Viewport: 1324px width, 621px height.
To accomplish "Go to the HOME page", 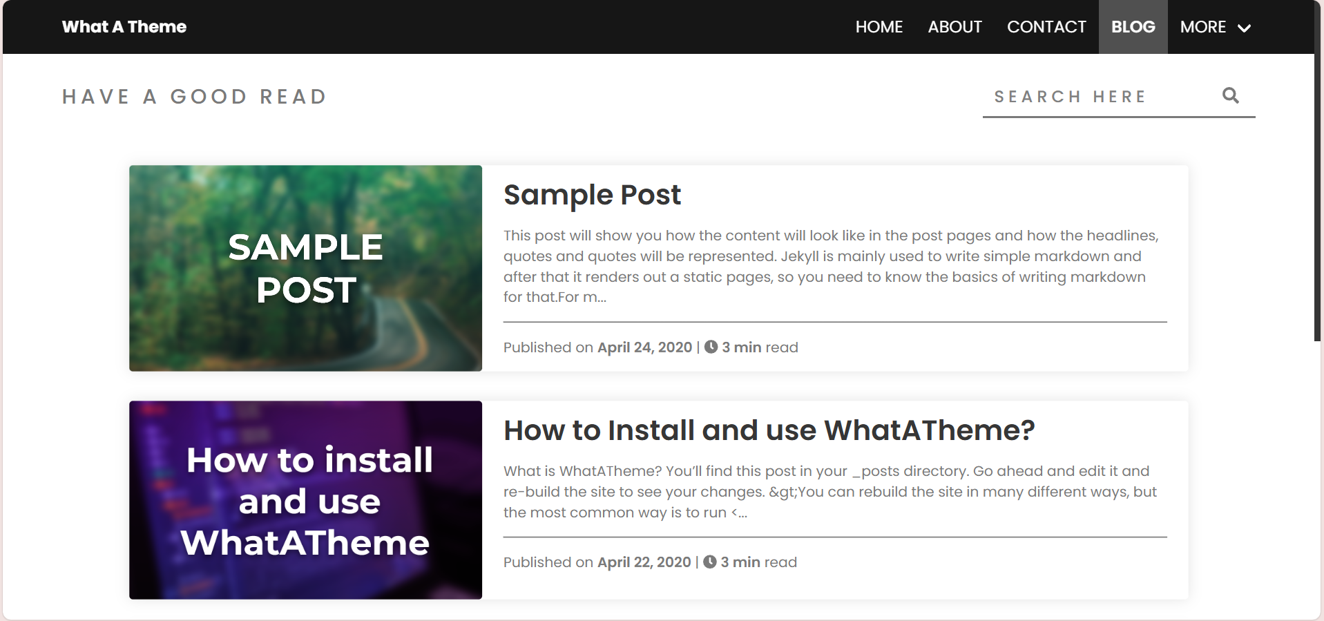I will (x=879, y=27).
